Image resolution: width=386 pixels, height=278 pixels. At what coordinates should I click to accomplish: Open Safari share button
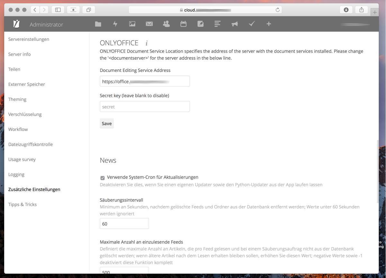[362, 10]
